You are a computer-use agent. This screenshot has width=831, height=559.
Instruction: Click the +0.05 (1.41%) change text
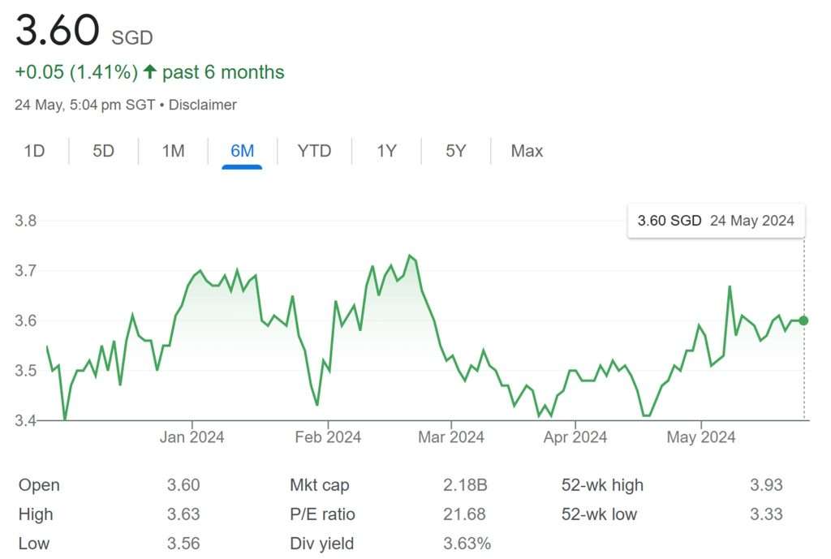(x=75, y=71)
